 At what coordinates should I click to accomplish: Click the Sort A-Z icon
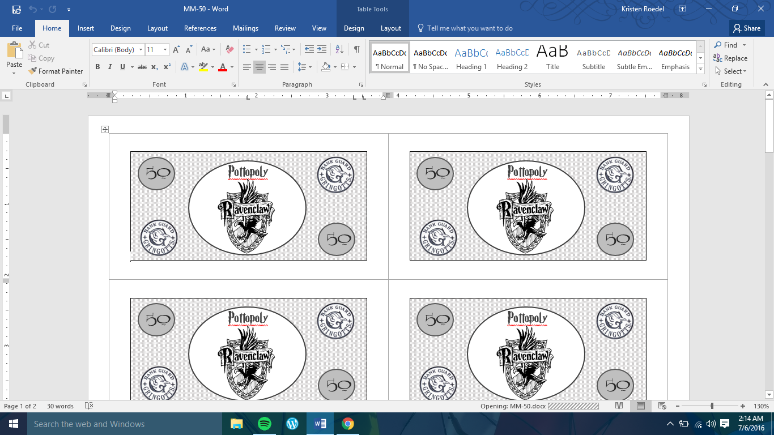tap(339, 50)
